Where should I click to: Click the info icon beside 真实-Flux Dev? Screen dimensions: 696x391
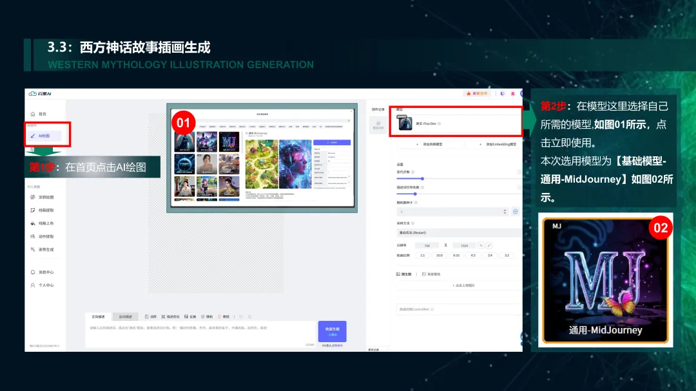click(x=440, y=124)
